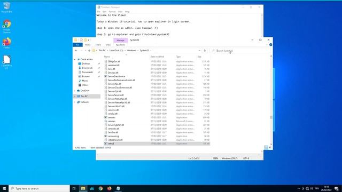This screenshot has width=342, height=192.
Task: Select Downloads in navigation pane
Action: (87, 68)
